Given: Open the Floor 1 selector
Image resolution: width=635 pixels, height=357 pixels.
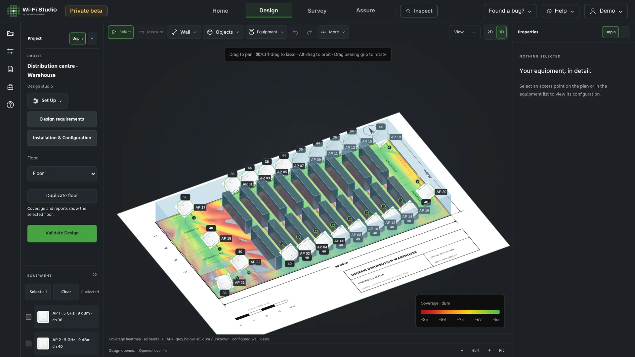Looking at the screenshot, I should [62, 174].
